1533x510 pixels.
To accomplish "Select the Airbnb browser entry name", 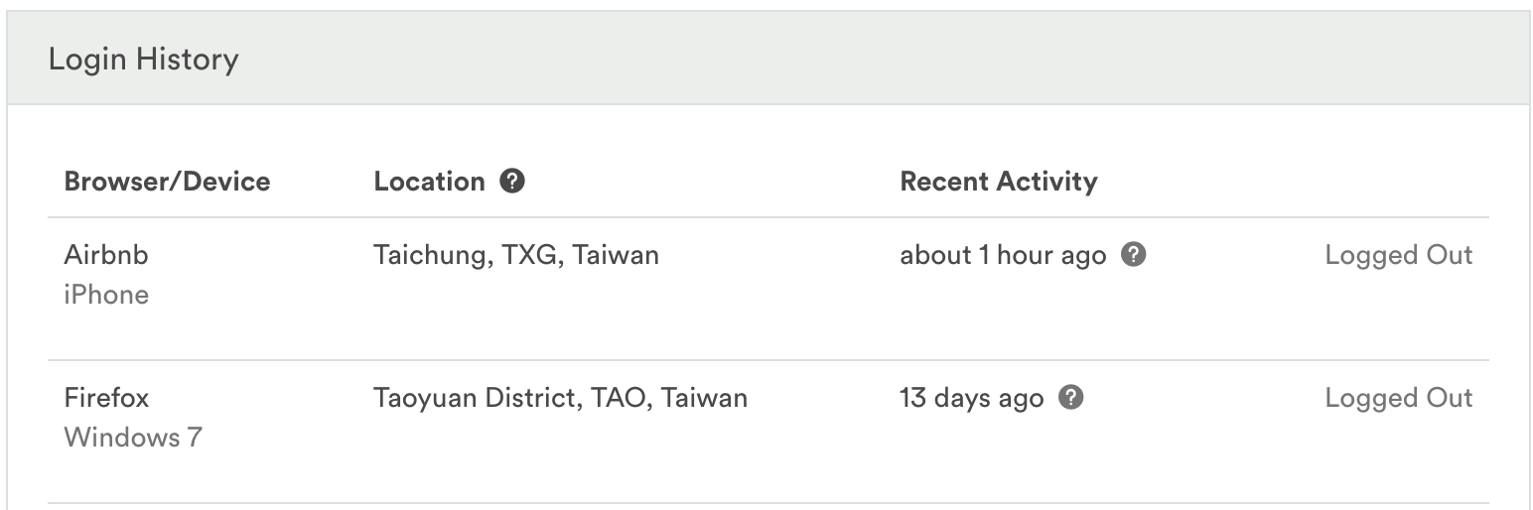I will pos(106,255).
